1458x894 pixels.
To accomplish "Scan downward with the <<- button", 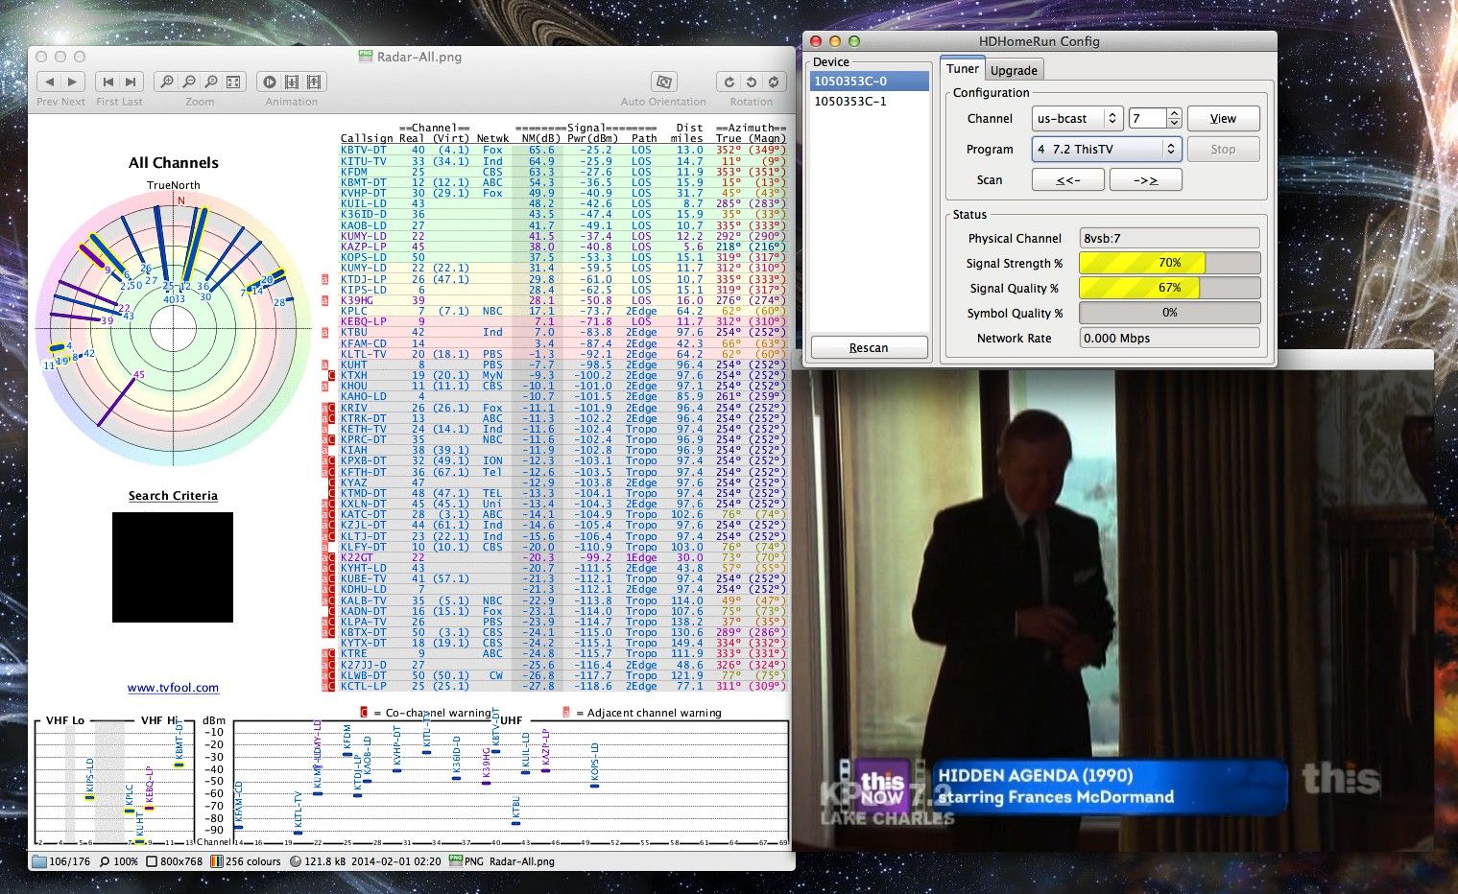I will coord(1067,179).
